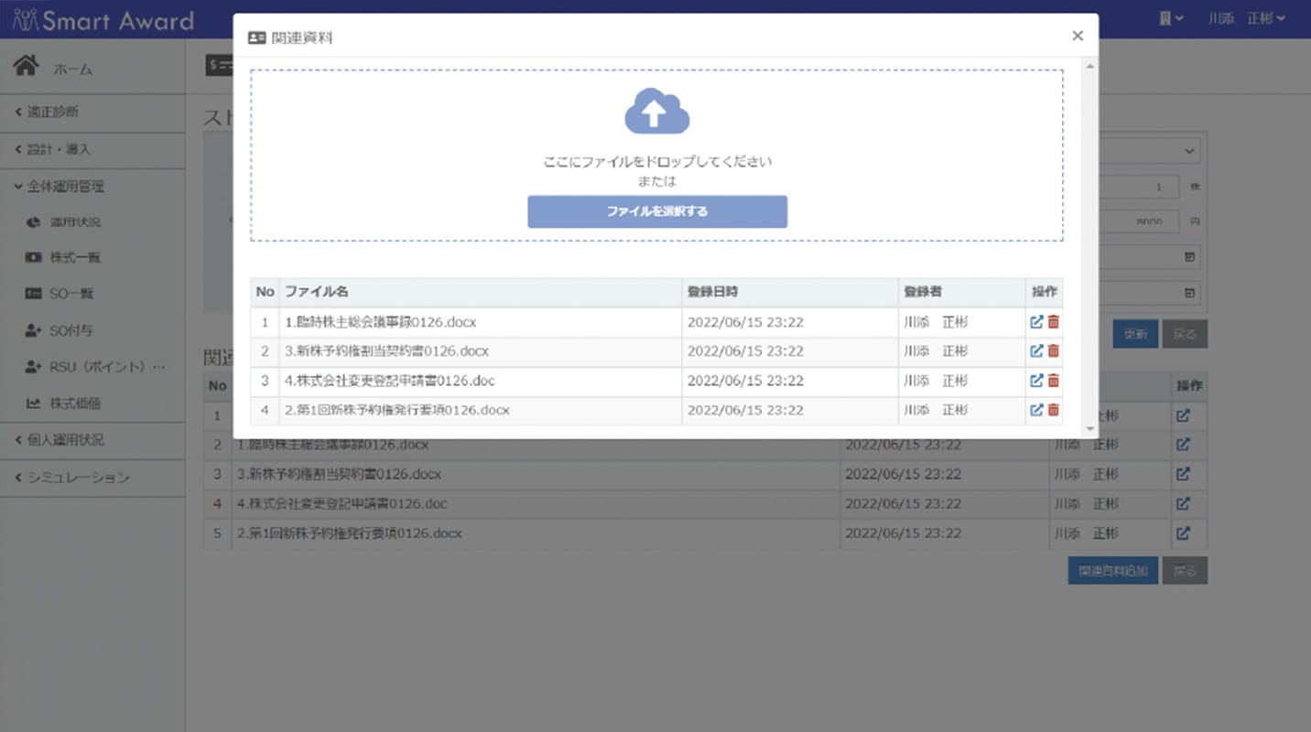Open background row 5 external link icon
The image size is (1311, 732).
click(1183, 533)
